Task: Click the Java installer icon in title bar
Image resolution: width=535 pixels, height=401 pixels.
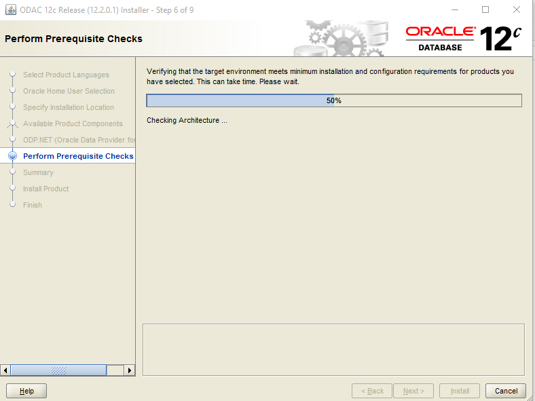Action: tap(11, 9)
